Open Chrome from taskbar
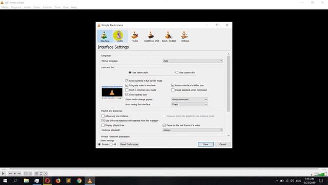Screen dimensions: 328x185 (79, 180)
